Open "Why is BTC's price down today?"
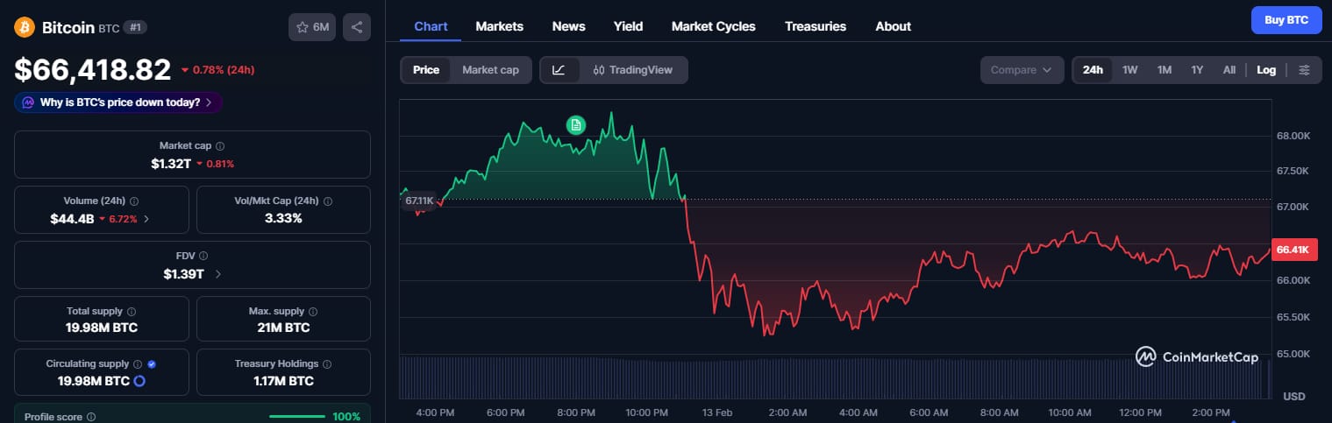1332x423 pixels. pyautogui.click(x=118, y=102)
